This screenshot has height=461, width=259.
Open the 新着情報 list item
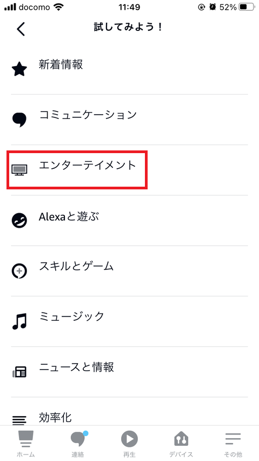coord(130,69)
